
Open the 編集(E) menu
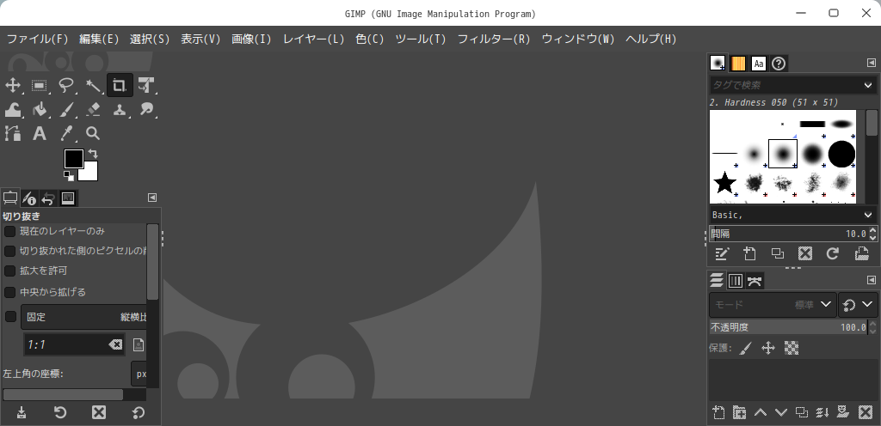coord(100,40)
